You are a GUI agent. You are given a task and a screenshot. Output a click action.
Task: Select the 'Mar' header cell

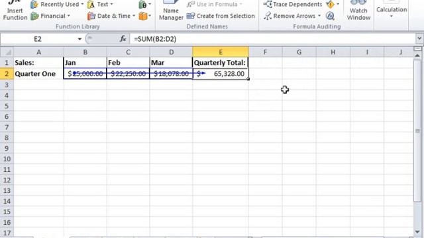pos(171,63)
